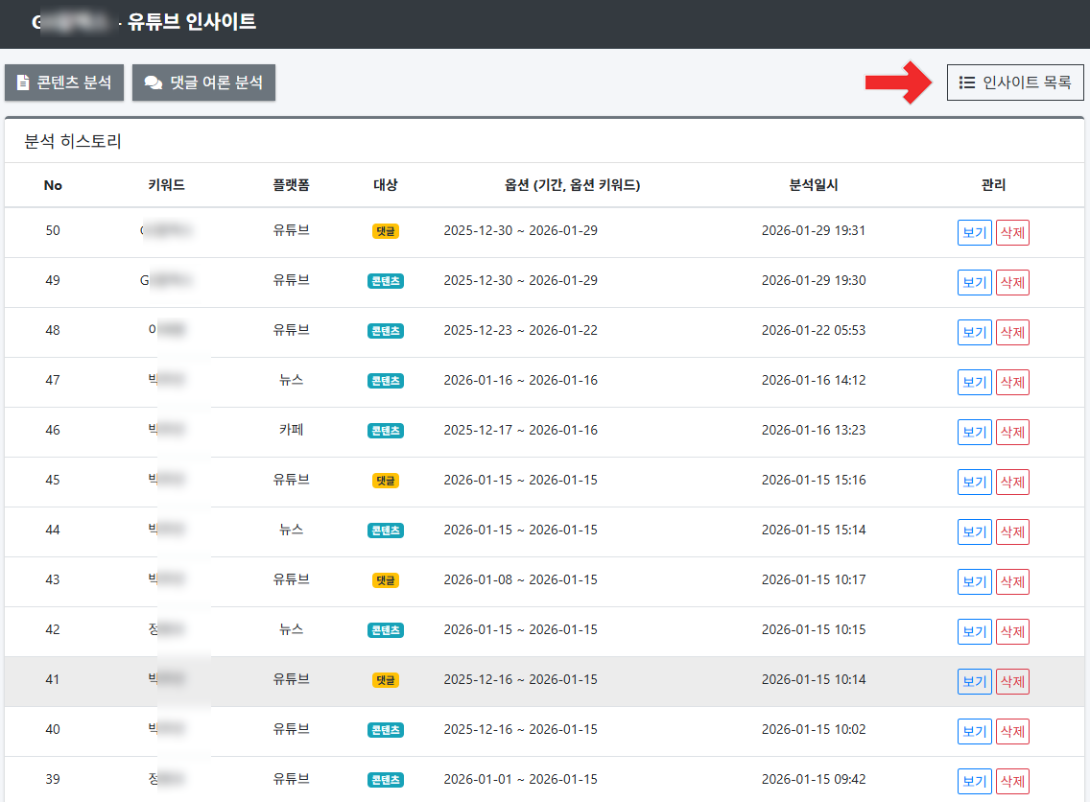Image resolution: width=1090 pixels, height=802 pixels.
Task: Click the 댓글 badge in row 43
Action: [x=385, y=580]
